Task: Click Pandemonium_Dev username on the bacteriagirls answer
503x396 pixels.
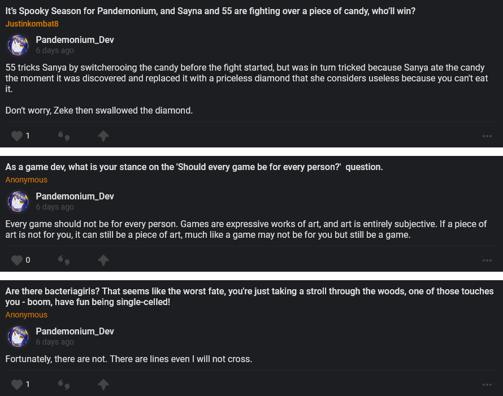Action: (x=75, y=331)
